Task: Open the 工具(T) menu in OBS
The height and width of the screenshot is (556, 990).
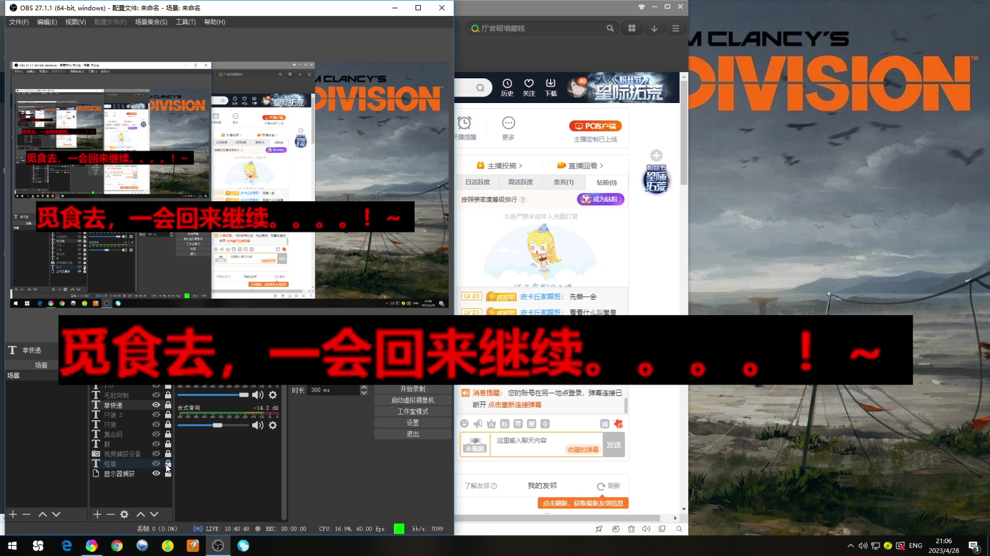Action: (186, 22)
